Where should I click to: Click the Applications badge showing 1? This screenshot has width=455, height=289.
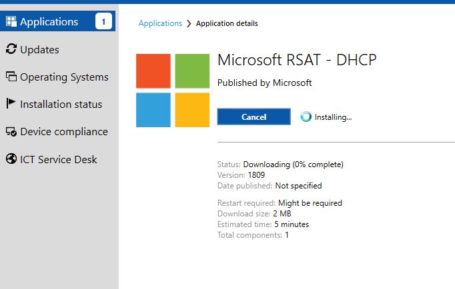coord(103,21)
